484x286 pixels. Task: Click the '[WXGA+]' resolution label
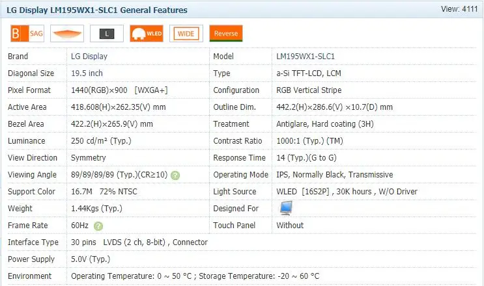pyautogui.click(x=151, y=90)
